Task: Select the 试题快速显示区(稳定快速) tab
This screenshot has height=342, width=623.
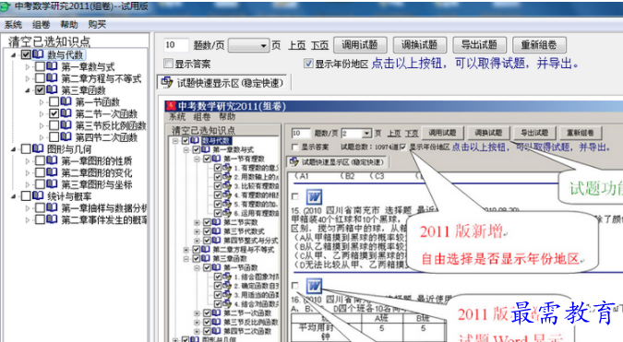Action: pyautogui.click(x=222, y=83)
